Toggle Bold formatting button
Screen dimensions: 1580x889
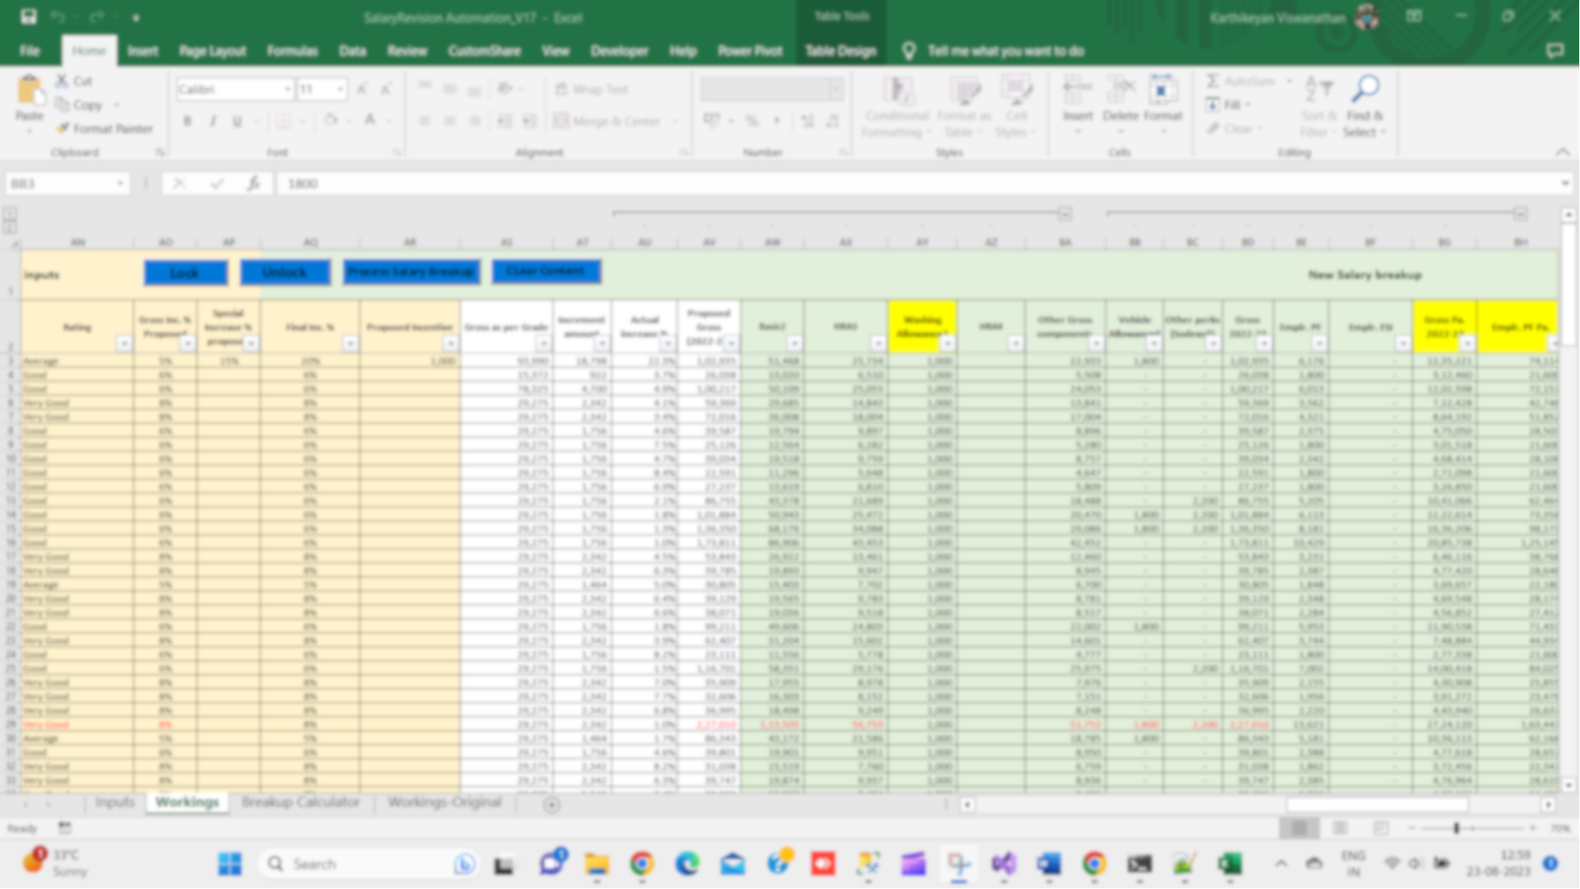coord(188,121)
